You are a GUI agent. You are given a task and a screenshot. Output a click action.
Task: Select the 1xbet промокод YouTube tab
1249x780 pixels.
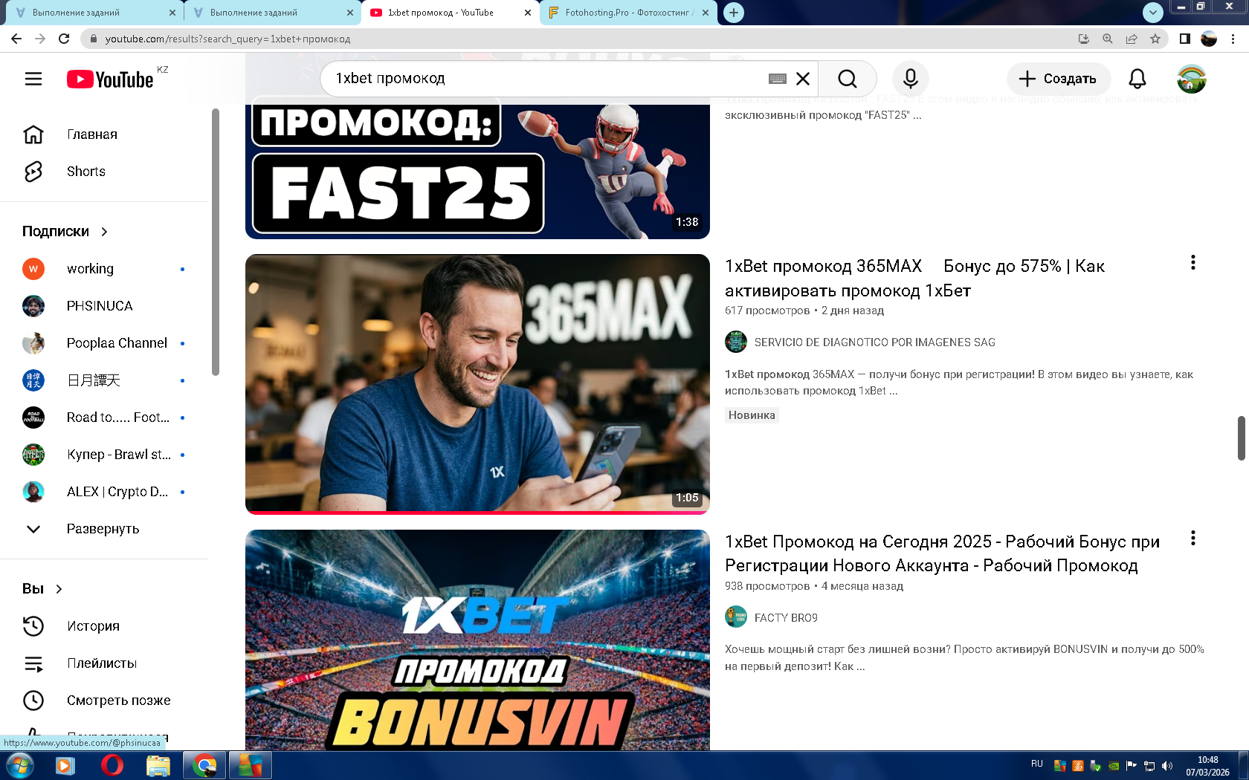451,13
